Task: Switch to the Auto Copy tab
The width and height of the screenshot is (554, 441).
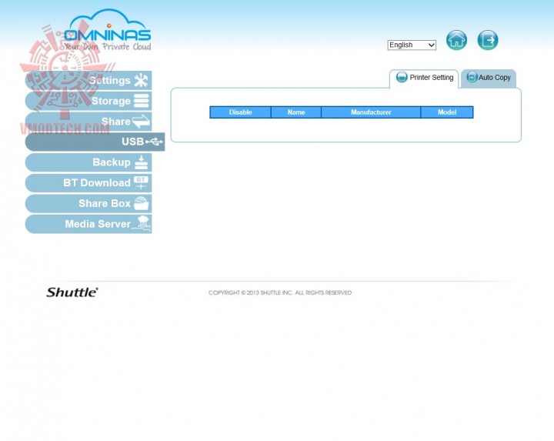Action: (x=489, y=78)
